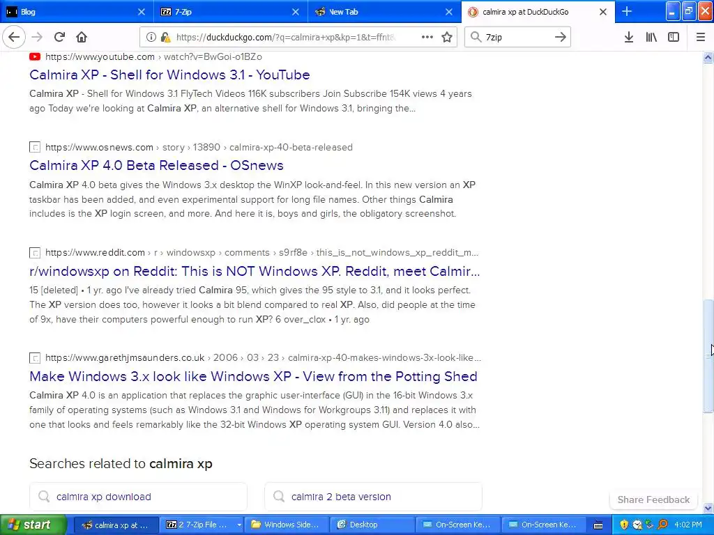This screenshot has width=714, height=535.
Task: Bookmark this page with the star
Action: (x=447, y=37)
